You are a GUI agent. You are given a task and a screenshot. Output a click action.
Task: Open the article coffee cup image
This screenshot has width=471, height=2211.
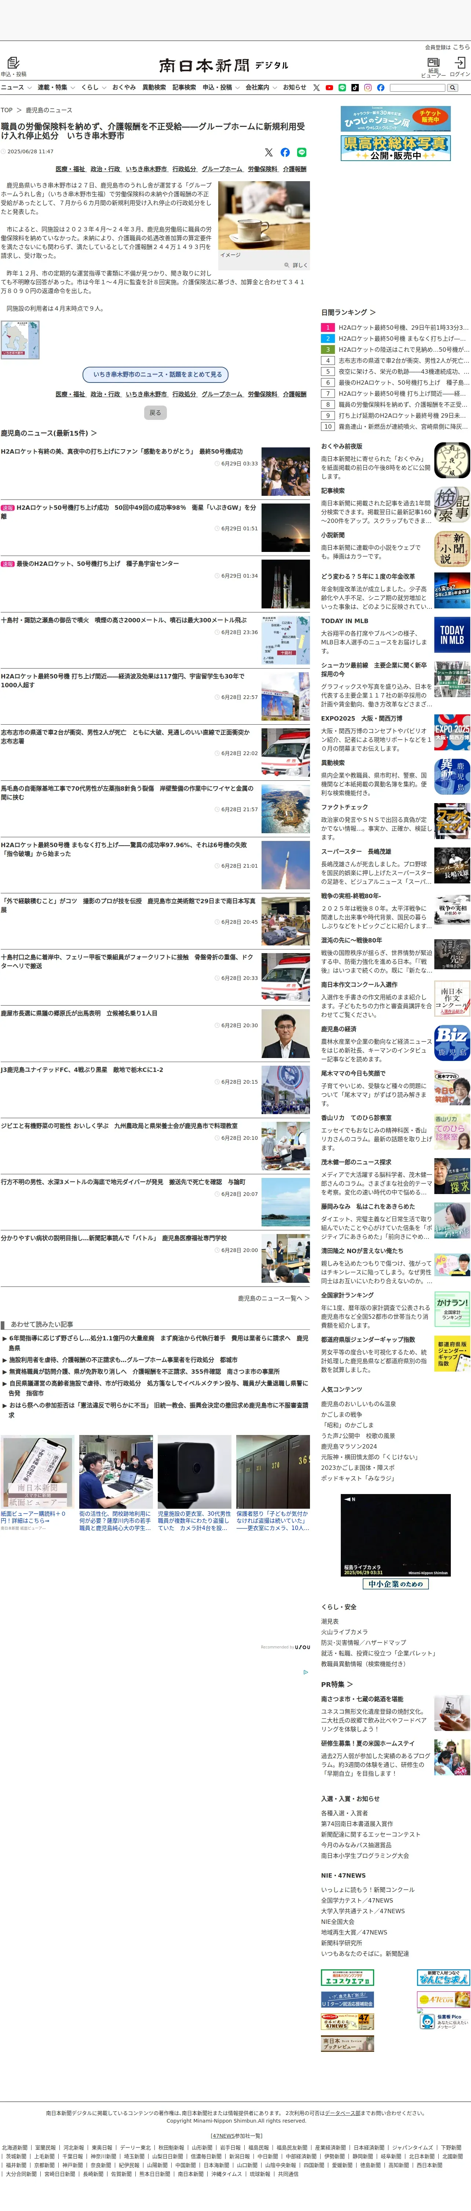point(264,215)
